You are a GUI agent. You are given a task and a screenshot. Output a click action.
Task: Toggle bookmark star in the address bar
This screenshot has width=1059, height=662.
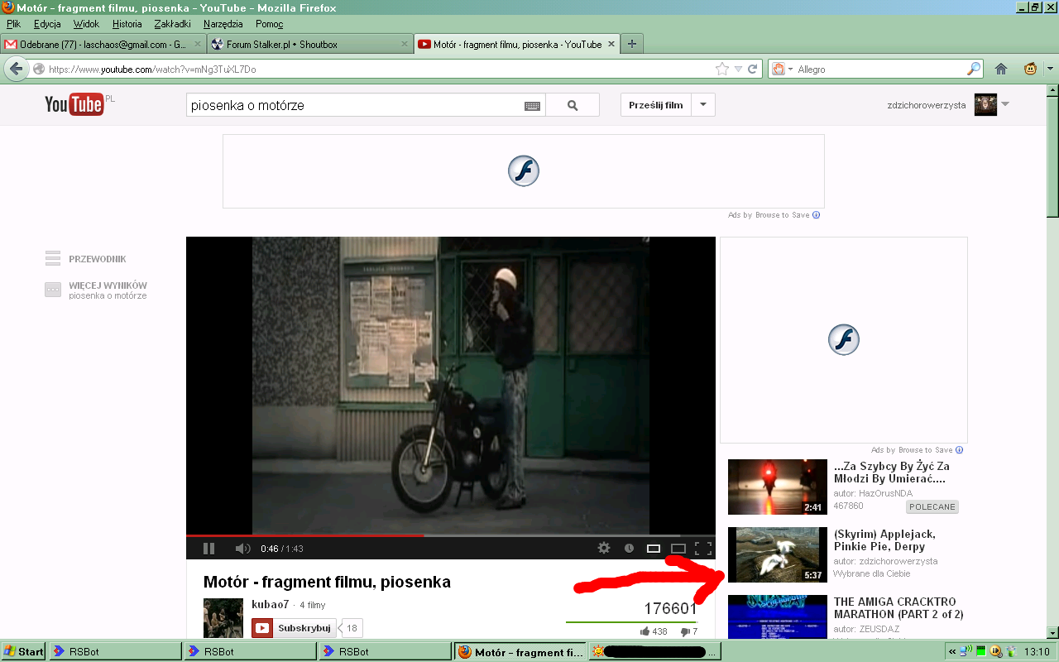click(x=721, y=69)
